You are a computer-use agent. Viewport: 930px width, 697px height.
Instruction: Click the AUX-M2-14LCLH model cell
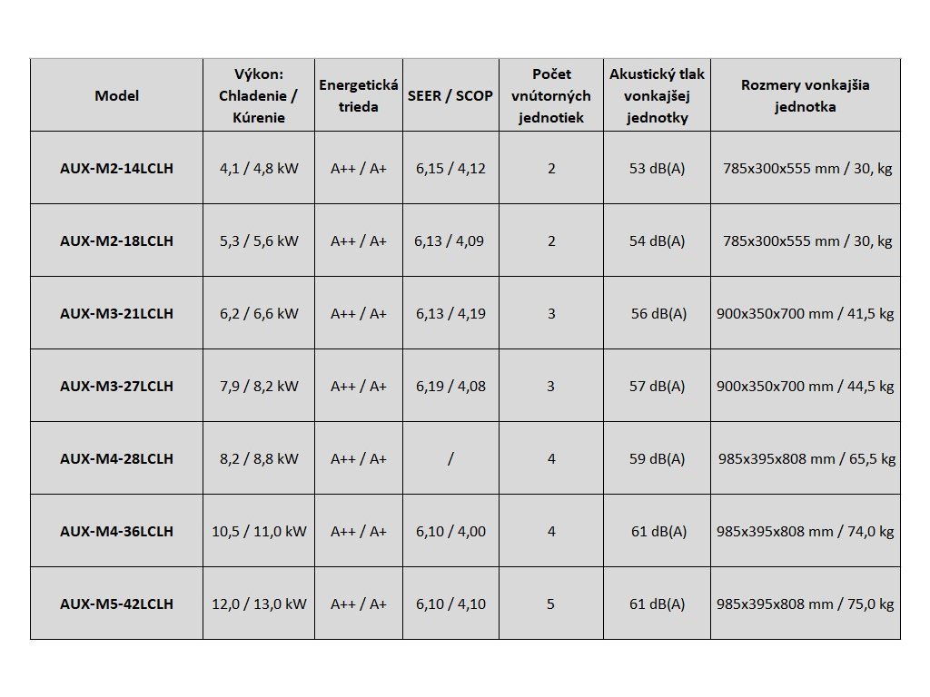[116, 169]
